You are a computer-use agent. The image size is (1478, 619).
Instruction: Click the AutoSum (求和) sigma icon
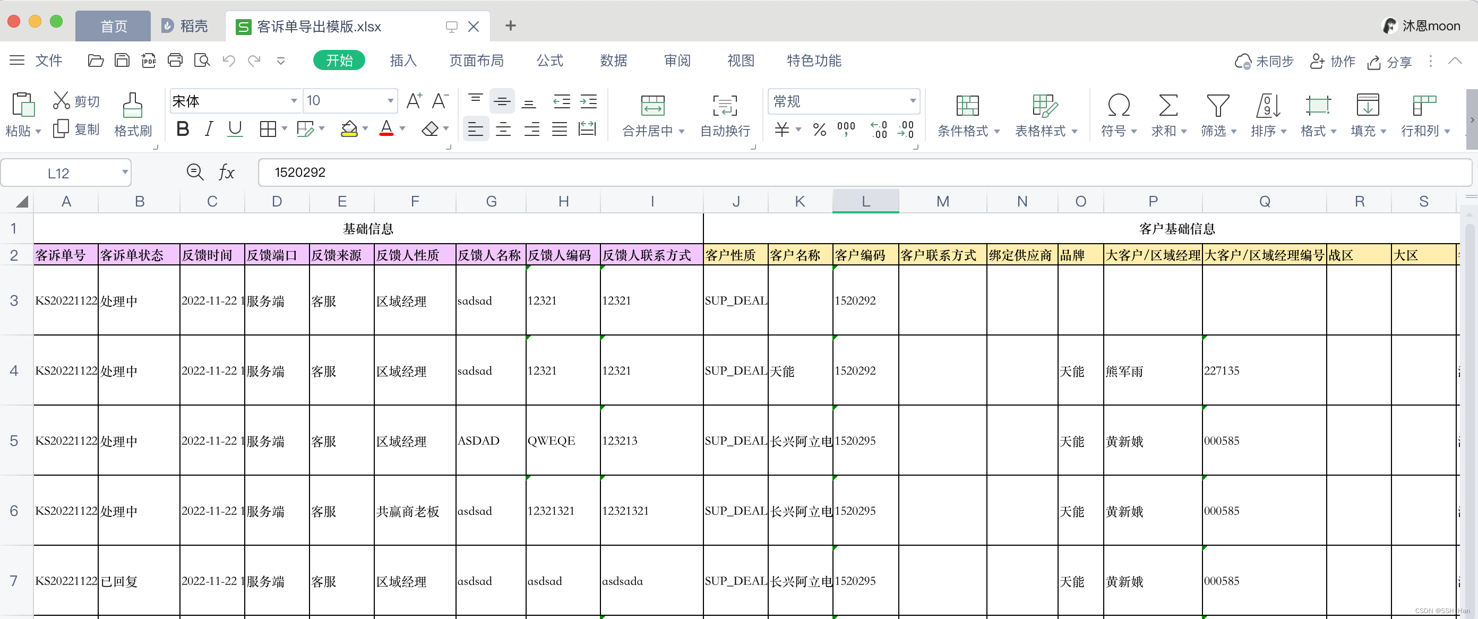pos(1167,106)
